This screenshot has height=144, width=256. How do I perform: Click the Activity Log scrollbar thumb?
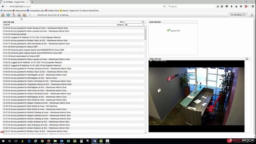(x=145, y=35)
